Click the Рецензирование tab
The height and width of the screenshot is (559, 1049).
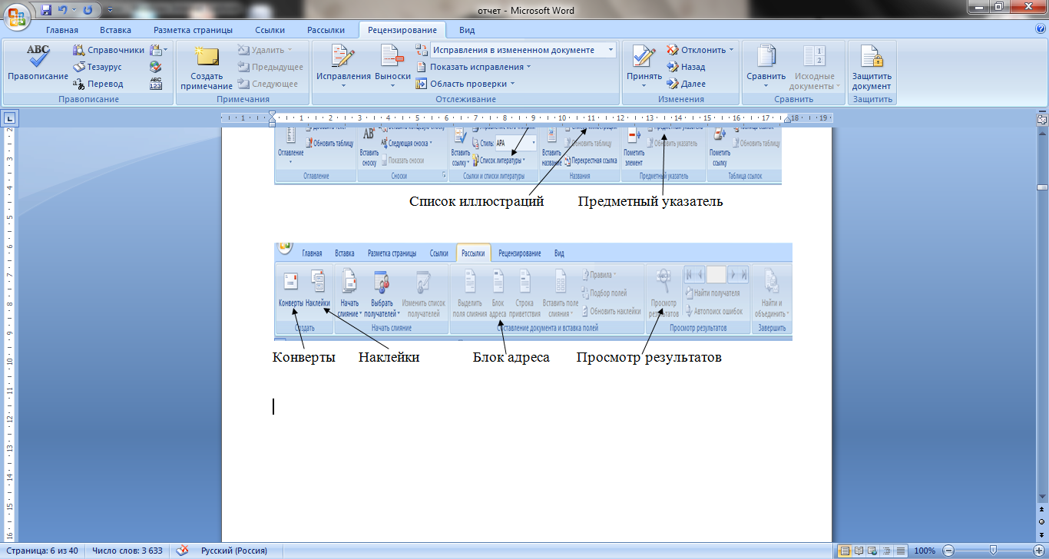coord(402,30)
